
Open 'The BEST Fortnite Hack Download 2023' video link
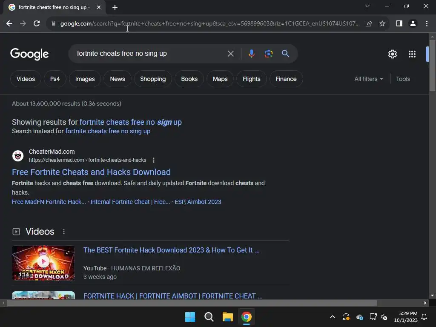click(x=172, y=250)
